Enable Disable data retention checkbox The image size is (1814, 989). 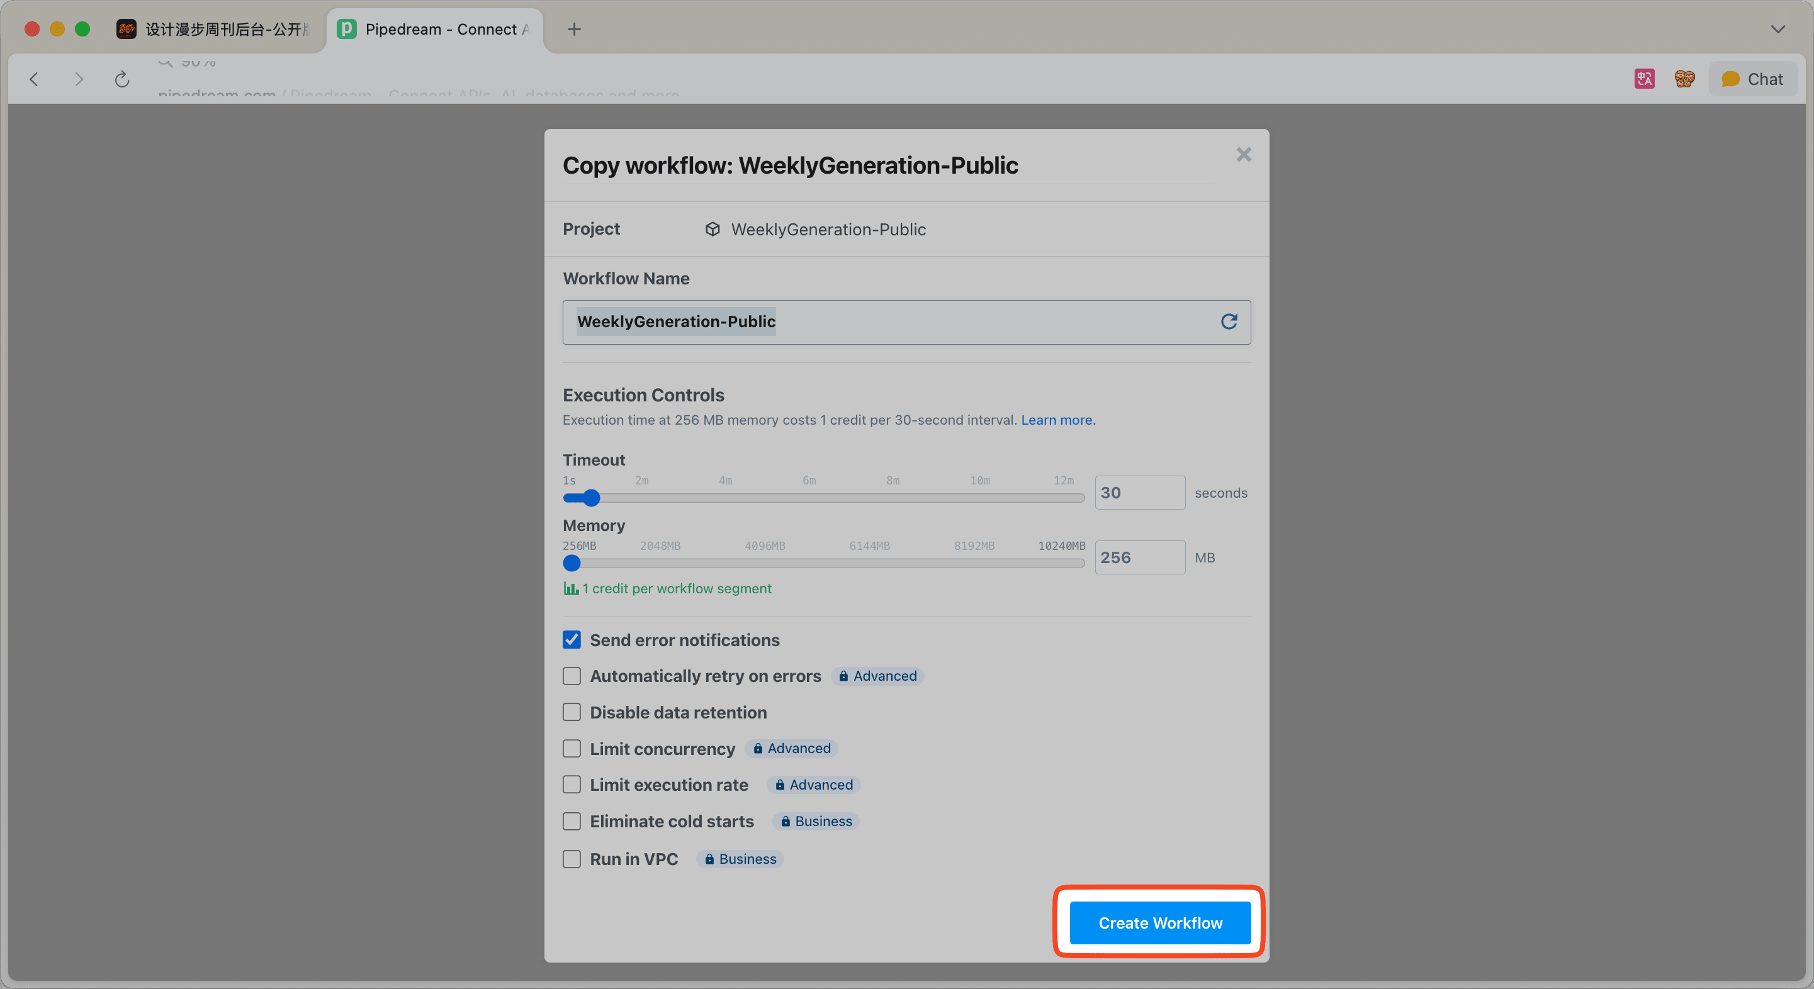click(x=572, y=712)
